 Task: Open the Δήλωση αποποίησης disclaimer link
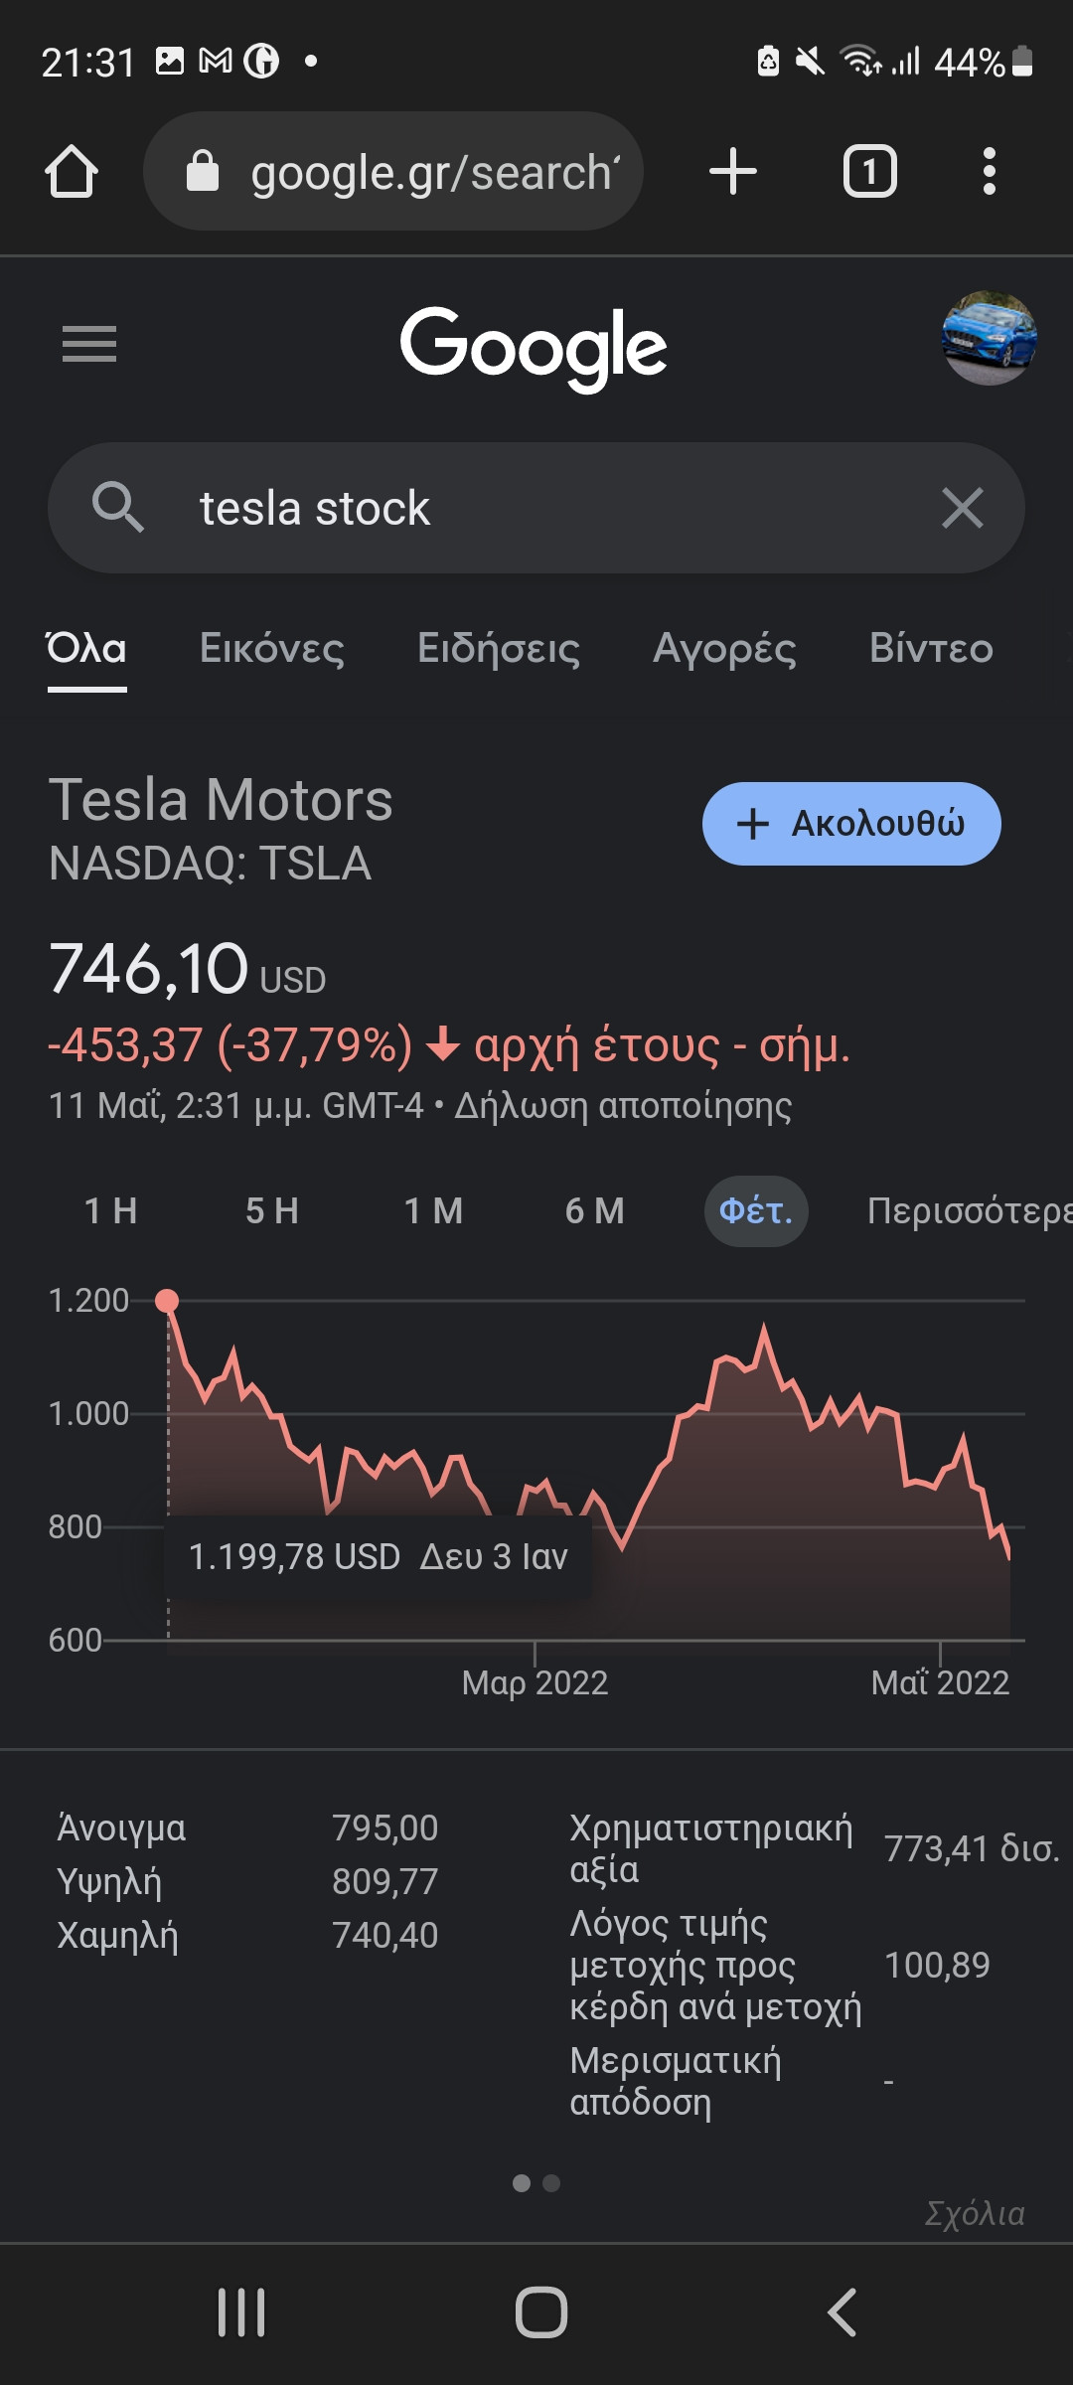[x=623, y=1105]
